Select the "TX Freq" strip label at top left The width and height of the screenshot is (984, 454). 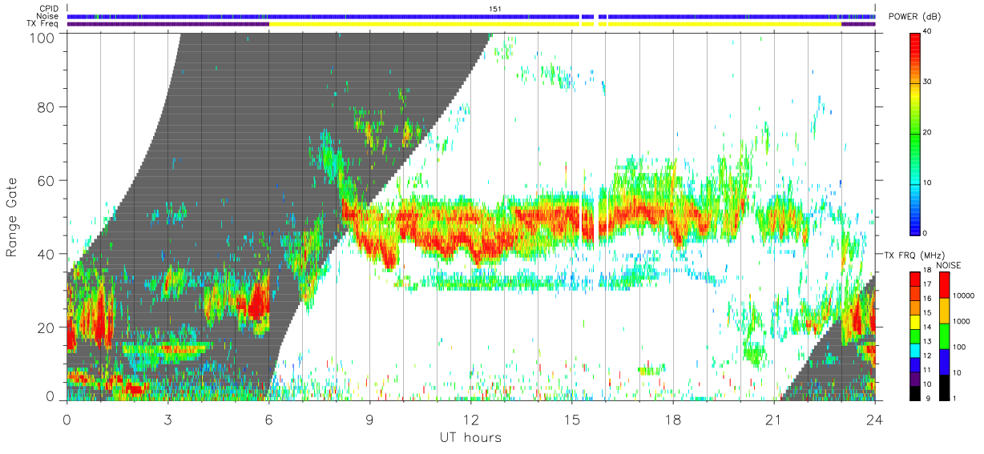pos(42,24)
